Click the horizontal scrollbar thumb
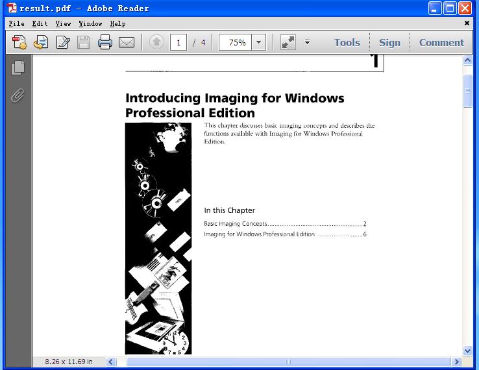The height and width of the screenshot is (370, 479). point(288,362)
